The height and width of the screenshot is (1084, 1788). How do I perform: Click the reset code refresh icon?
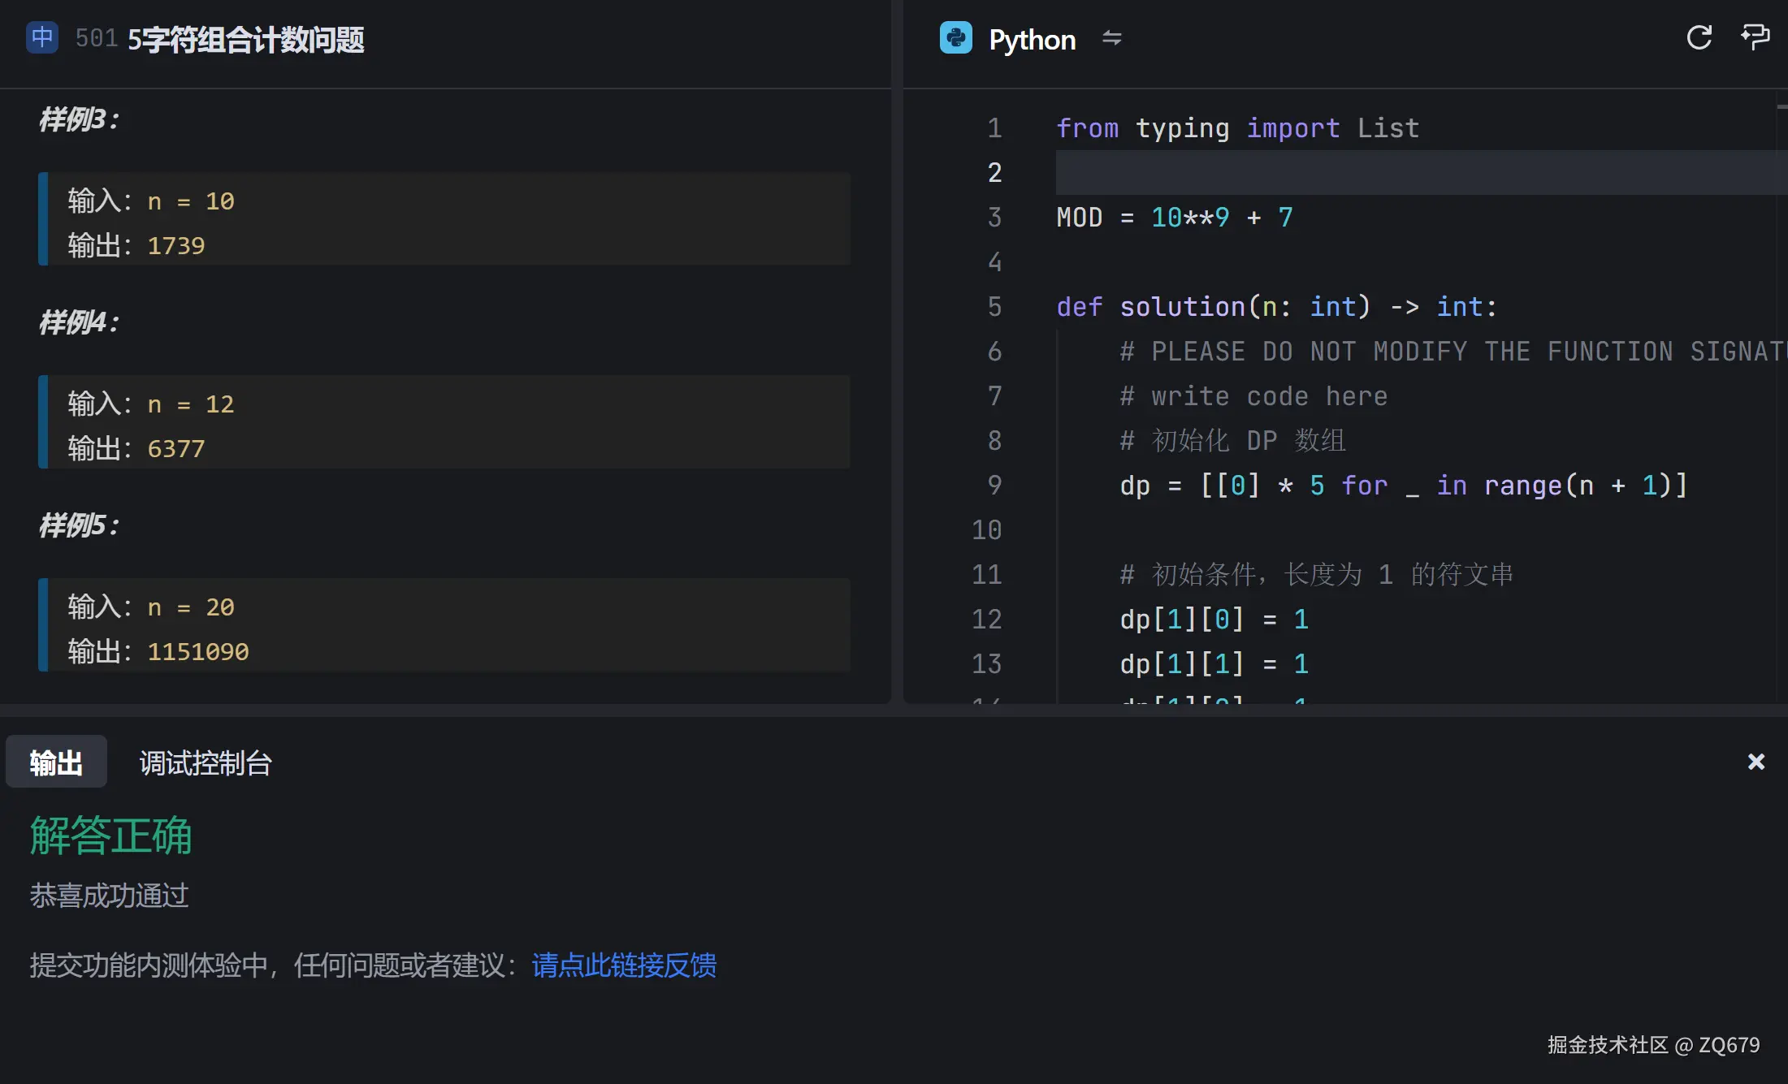(x=1698, y=37)
